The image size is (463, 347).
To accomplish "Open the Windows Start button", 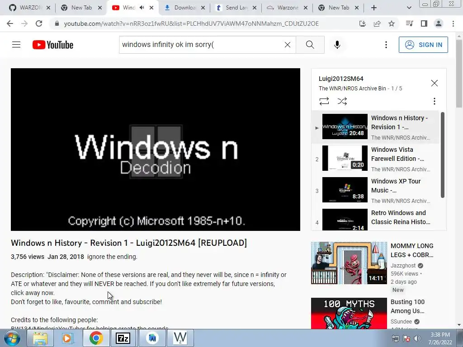I will (12, 338).
